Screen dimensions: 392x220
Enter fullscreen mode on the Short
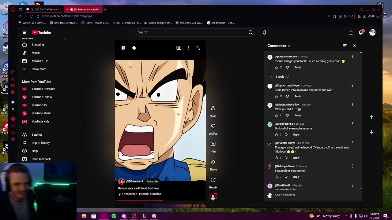coord(198,48)
